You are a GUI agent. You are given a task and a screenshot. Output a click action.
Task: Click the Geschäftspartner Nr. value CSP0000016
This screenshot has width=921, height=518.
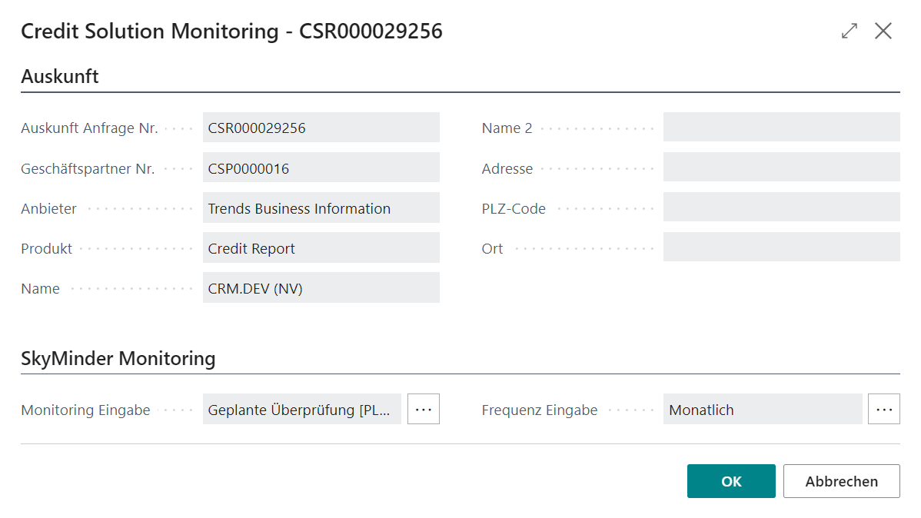pos(321,167)
